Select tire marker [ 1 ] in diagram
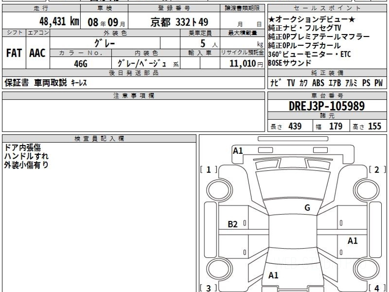This screenshot has height=292, width=389. point(209,169)
